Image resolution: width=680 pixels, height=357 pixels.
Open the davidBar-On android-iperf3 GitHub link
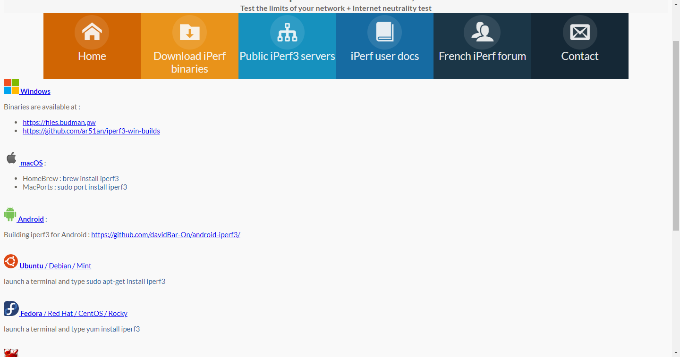point(166,235)
